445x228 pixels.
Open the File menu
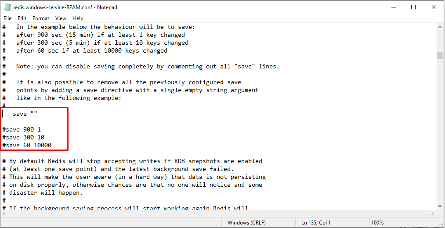pyautogui.click(x=7, y=18)
